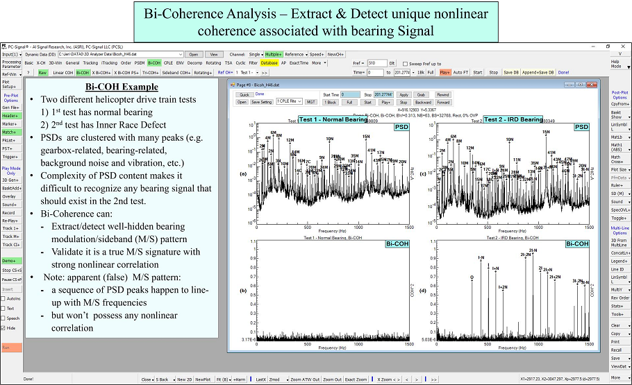Expand the data file path dropdown
Screen dimensions: 632x385
pos(181,54)
